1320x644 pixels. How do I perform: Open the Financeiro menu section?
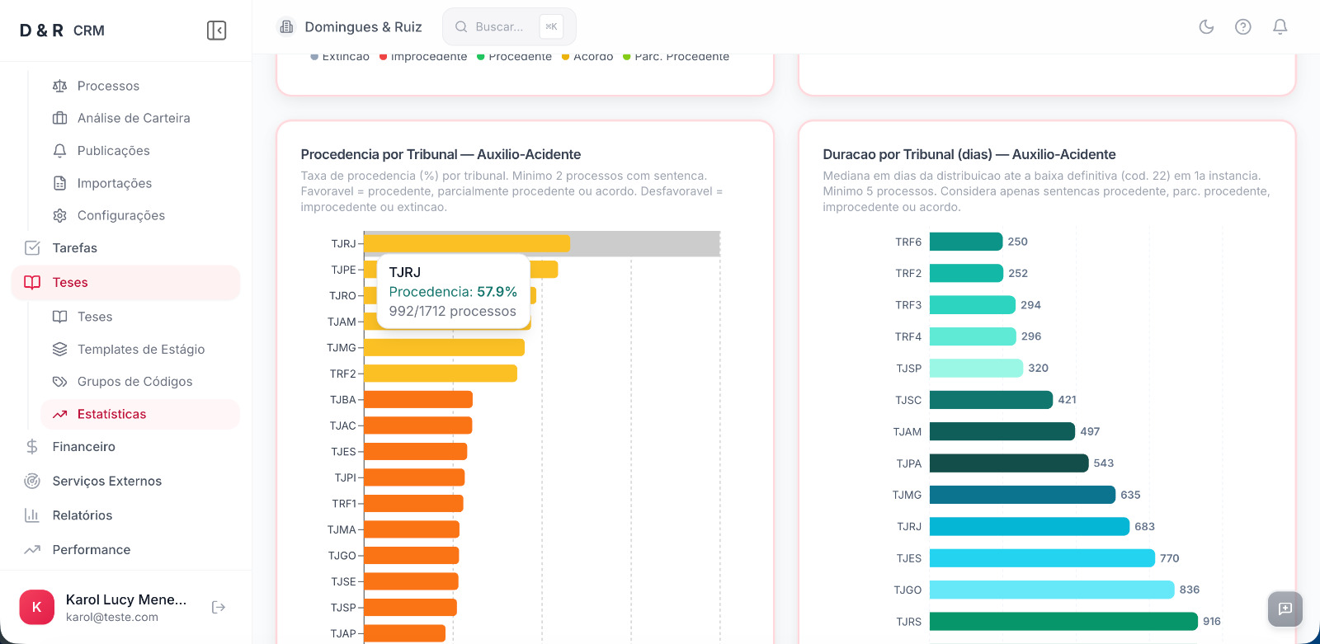coord(83,447)
